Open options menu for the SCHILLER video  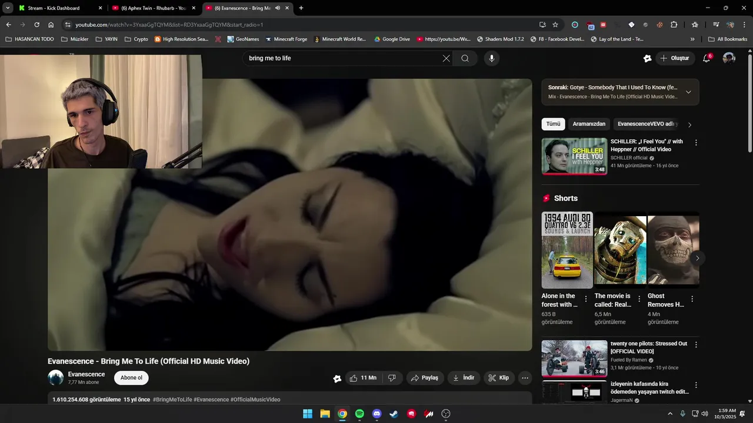pos(696,143)
